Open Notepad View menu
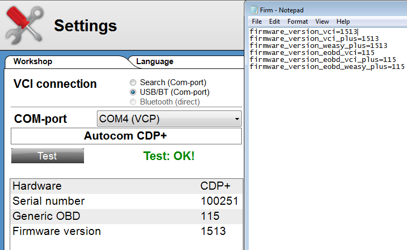This screenshot has height=250, width=407. 322,22
